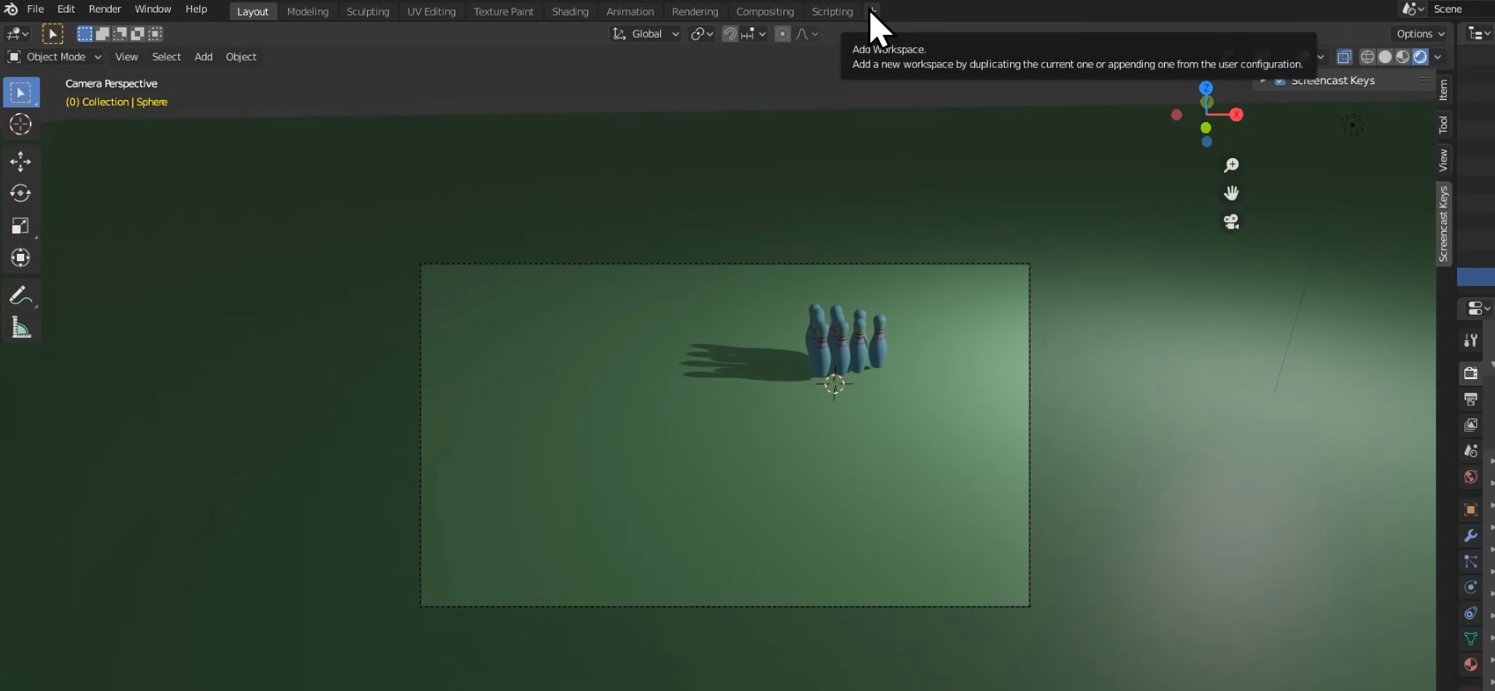1495x691 pixels.
Task: Open the viewport Add menu
Action: (x=203, y=57)
